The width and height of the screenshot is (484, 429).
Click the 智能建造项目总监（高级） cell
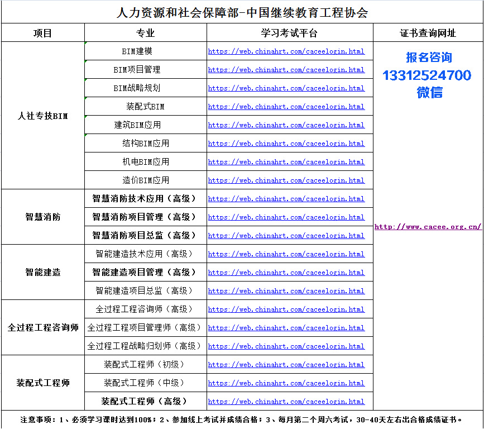click(145, 290)
